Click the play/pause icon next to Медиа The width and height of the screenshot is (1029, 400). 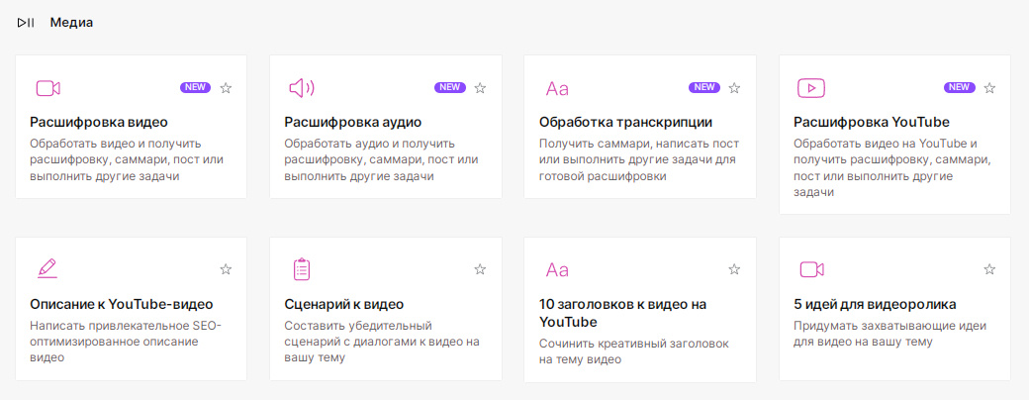(27, 23)
